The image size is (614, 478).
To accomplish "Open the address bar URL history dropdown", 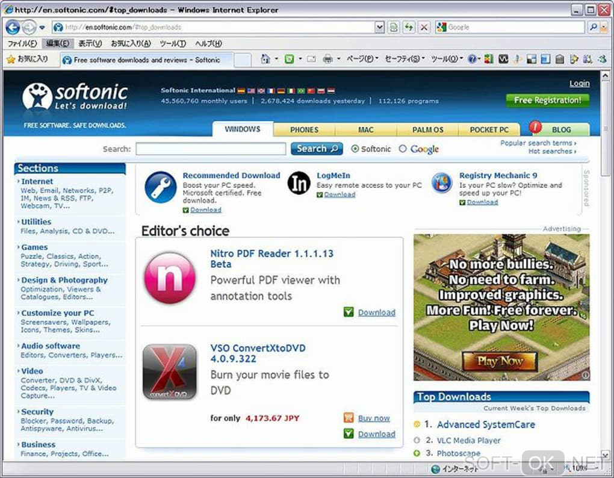I will click(379, 27).
